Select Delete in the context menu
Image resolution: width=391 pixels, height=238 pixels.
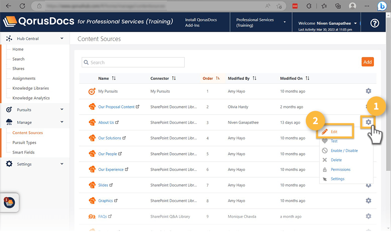click(336, 160)
